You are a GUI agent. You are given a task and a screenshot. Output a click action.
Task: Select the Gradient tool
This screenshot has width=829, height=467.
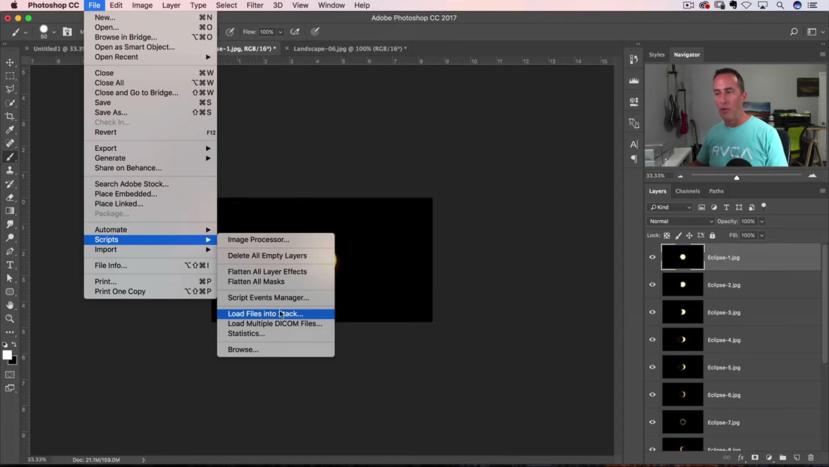click(x=10, y=211)
